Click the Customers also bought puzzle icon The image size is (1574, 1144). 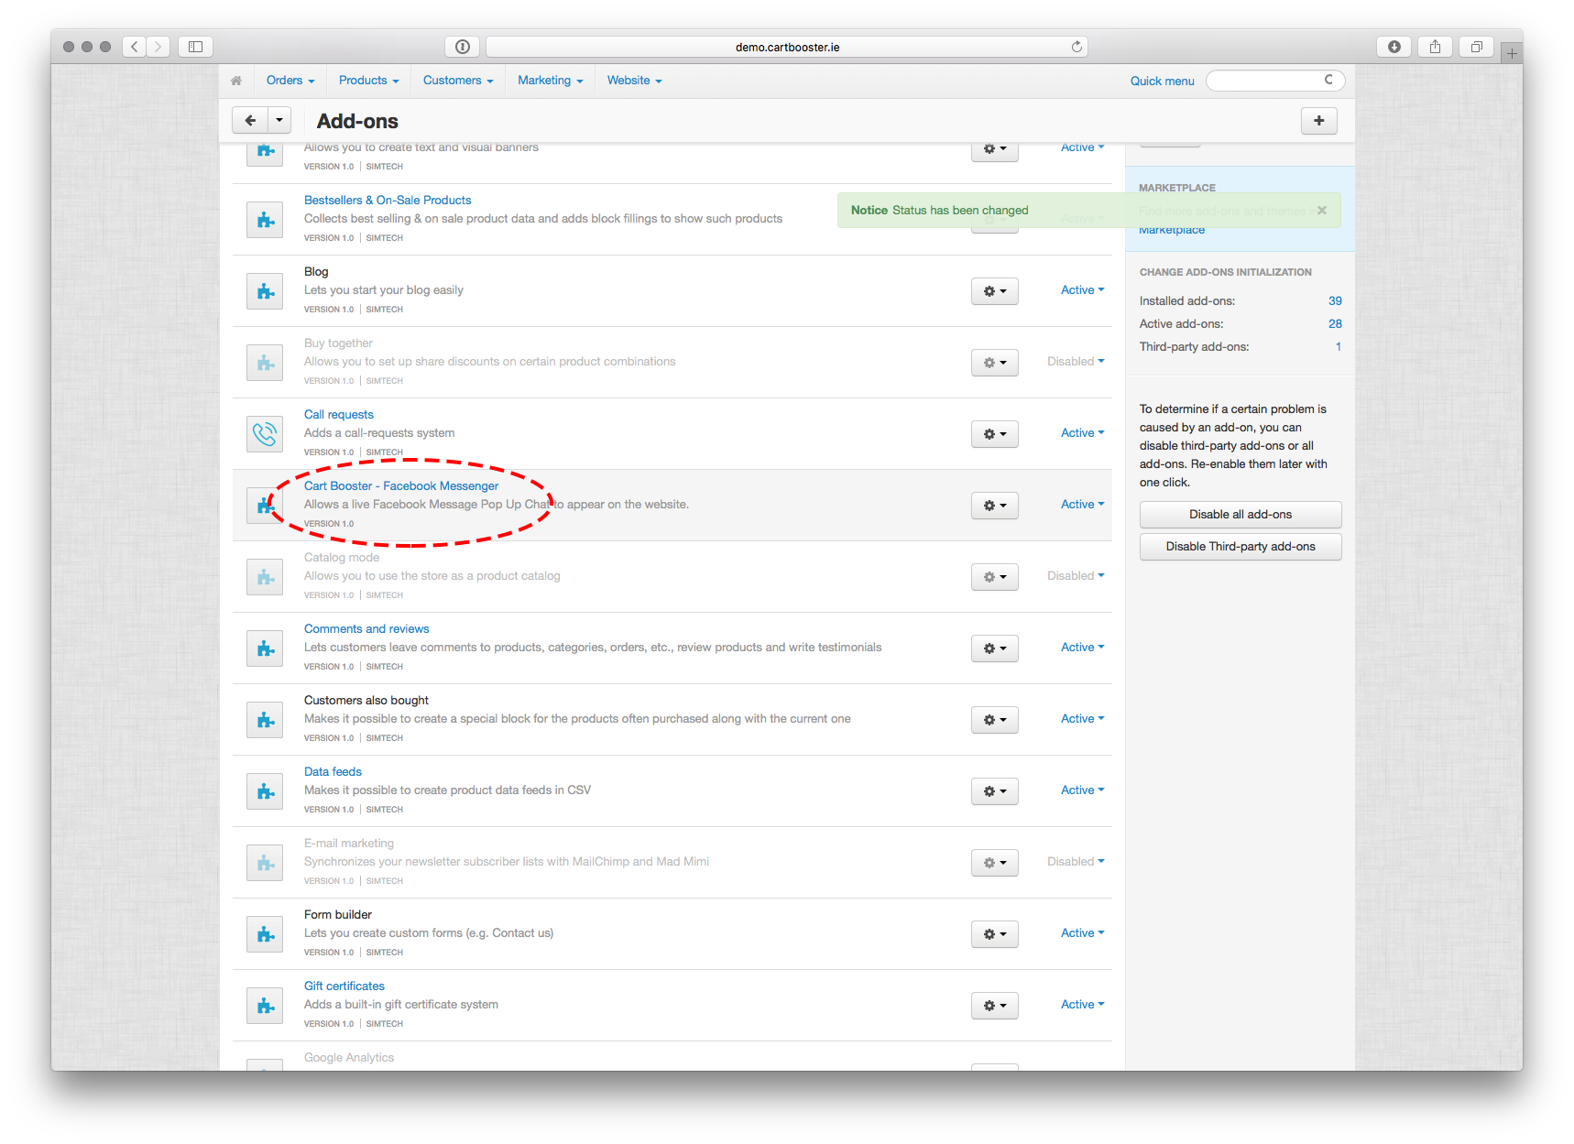click(265, 720)
